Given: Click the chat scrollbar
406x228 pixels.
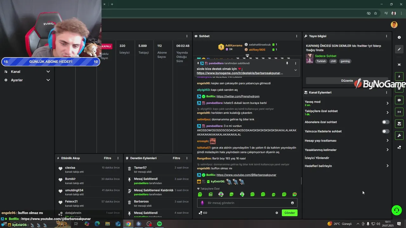Looking at the screenshot, I should [301, 181].
